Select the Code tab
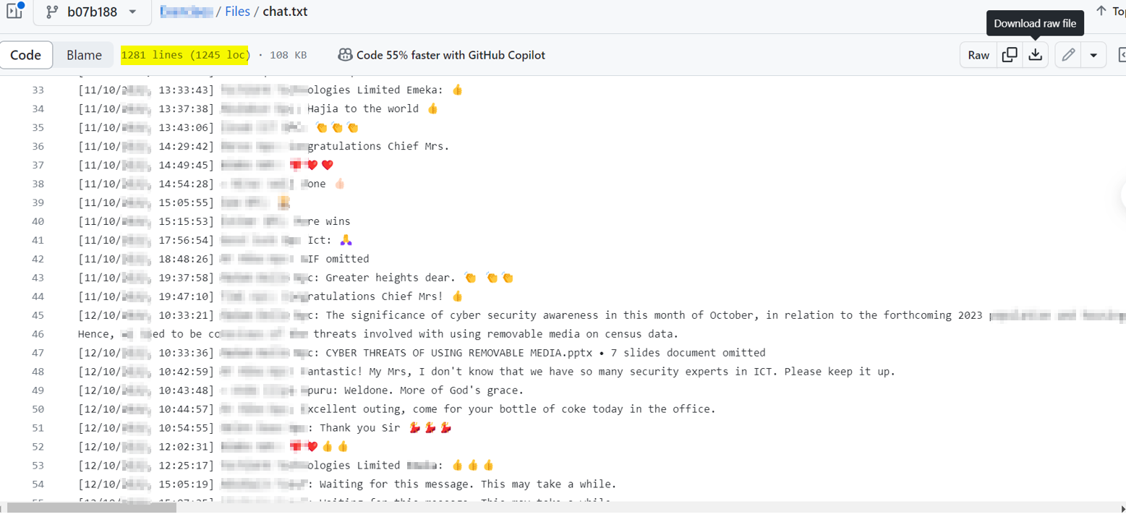This screenshot has height=517, width=1126. pos(26,54)
